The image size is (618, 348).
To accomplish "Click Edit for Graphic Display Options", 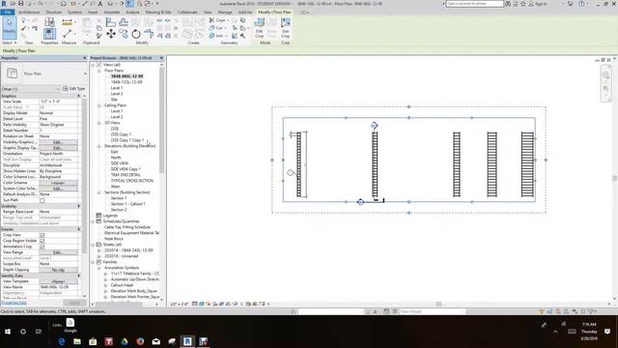I will point(58,148).
